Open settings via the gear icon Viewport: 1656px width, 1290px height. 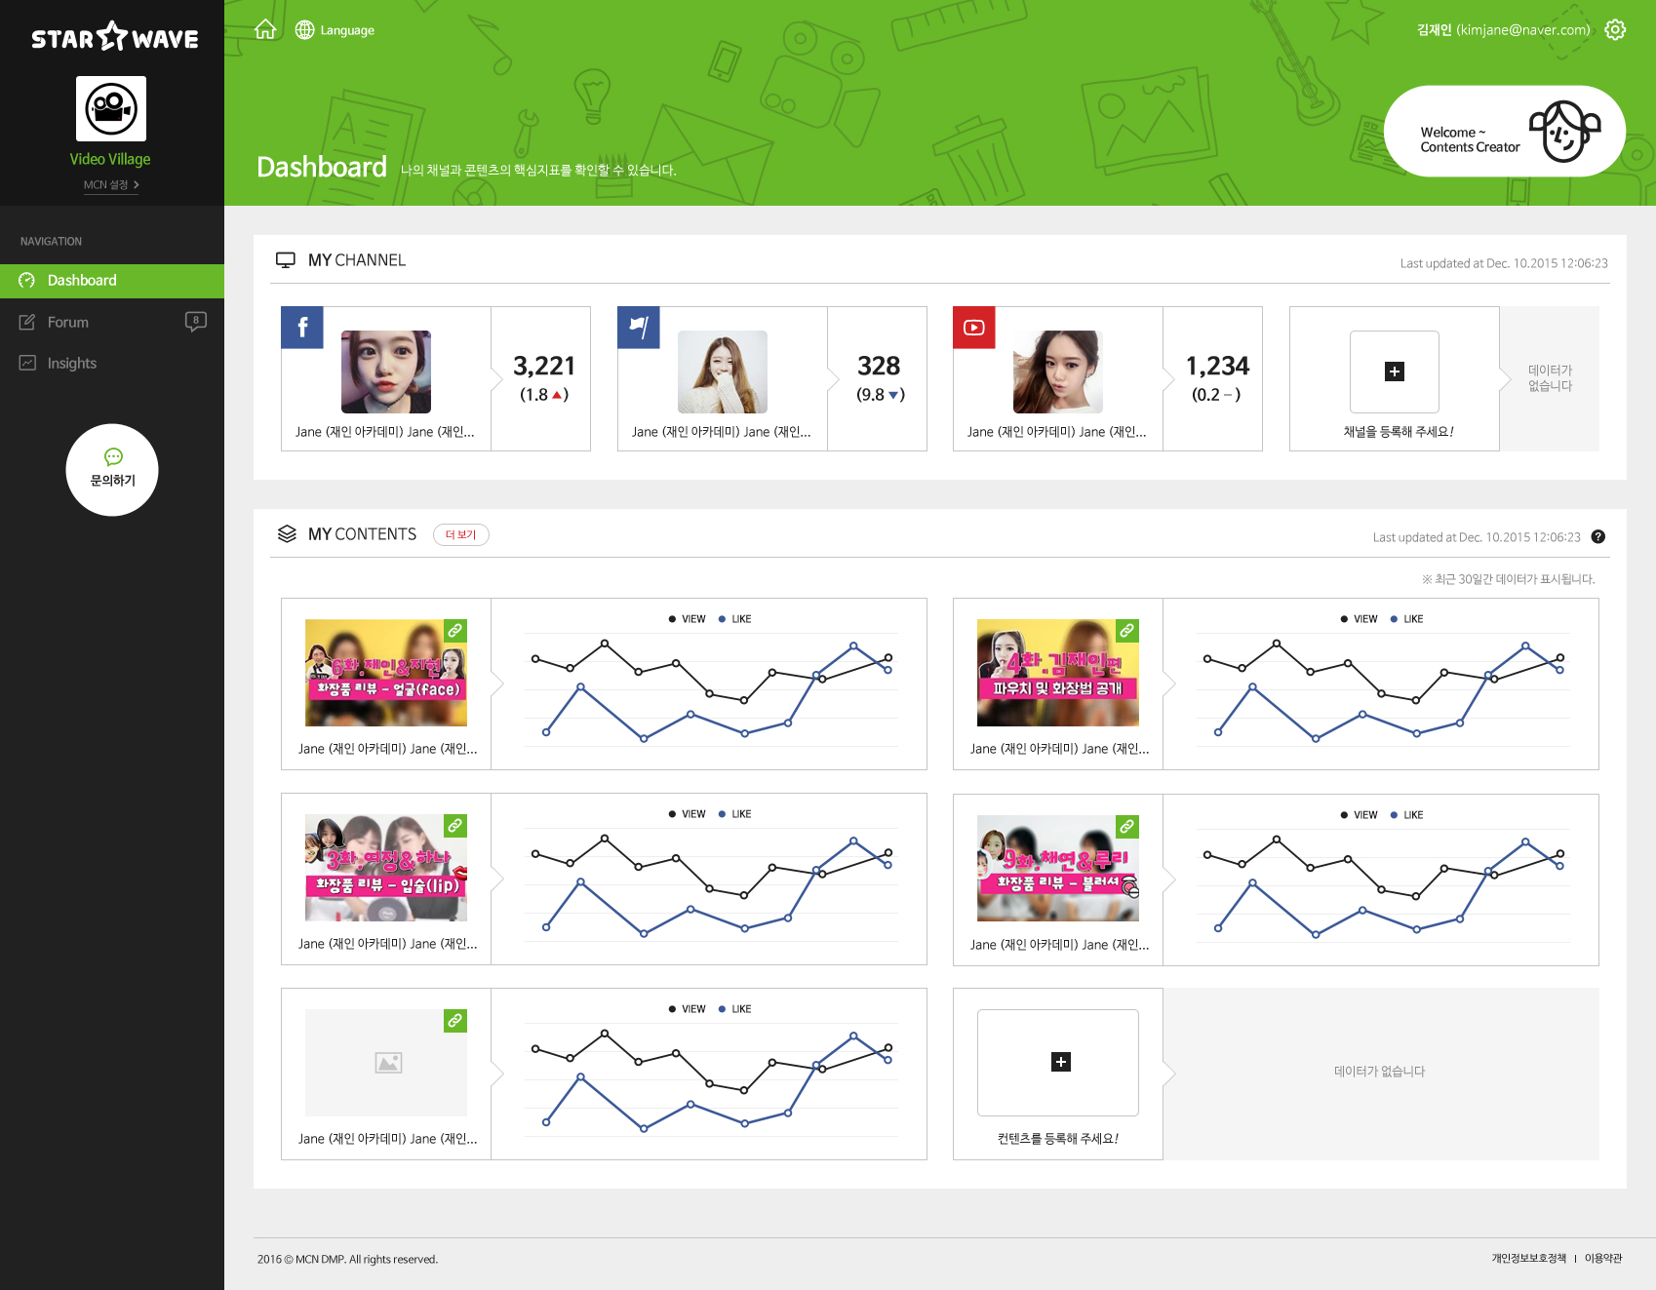coord(1615,30)
